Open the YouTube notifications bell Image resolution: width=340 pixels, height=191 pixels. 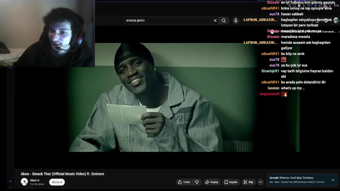tap(326, 20)
